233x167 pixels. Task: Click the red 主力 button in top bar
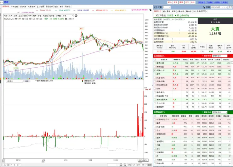click(187, 3)
